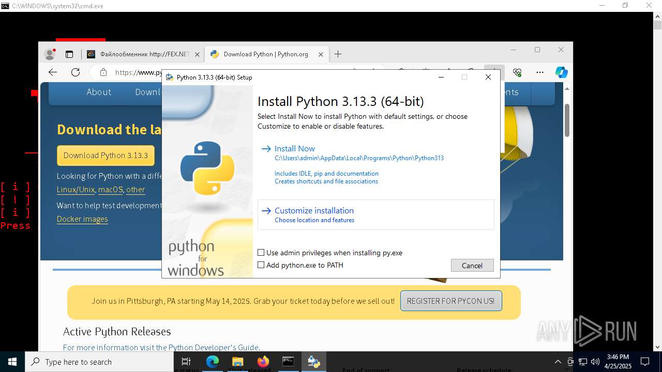The height and width of the screenshot is (372, 662).
Task: Click the Edge back arrow
Action: point(52,72)
